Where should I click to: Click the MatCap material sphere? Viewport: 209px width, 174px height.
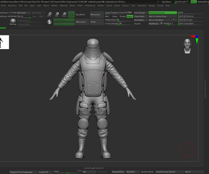(x=13, y=22)
